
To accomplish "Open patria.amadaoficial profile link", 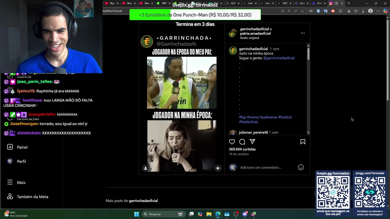I will [255, 33].
